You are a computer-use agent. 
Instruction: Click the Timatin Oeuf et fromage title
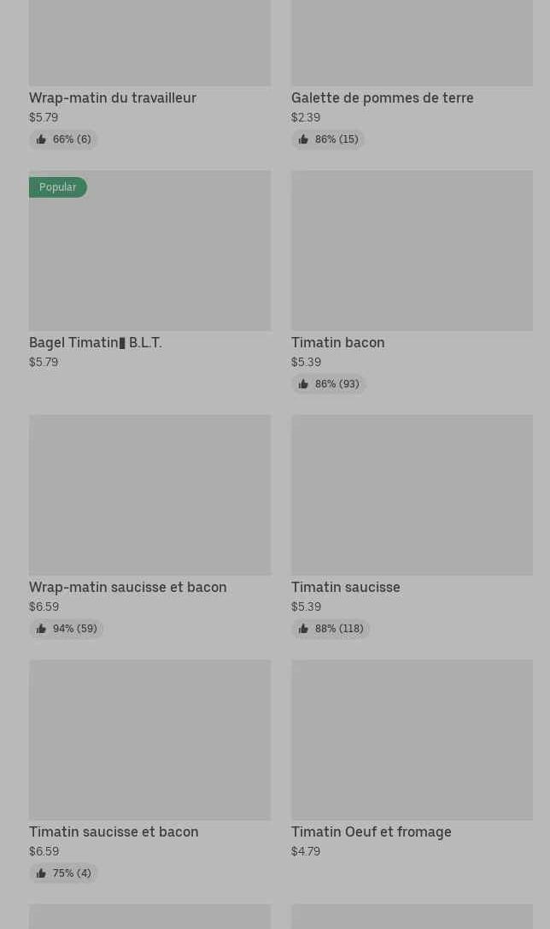point(372,831)
